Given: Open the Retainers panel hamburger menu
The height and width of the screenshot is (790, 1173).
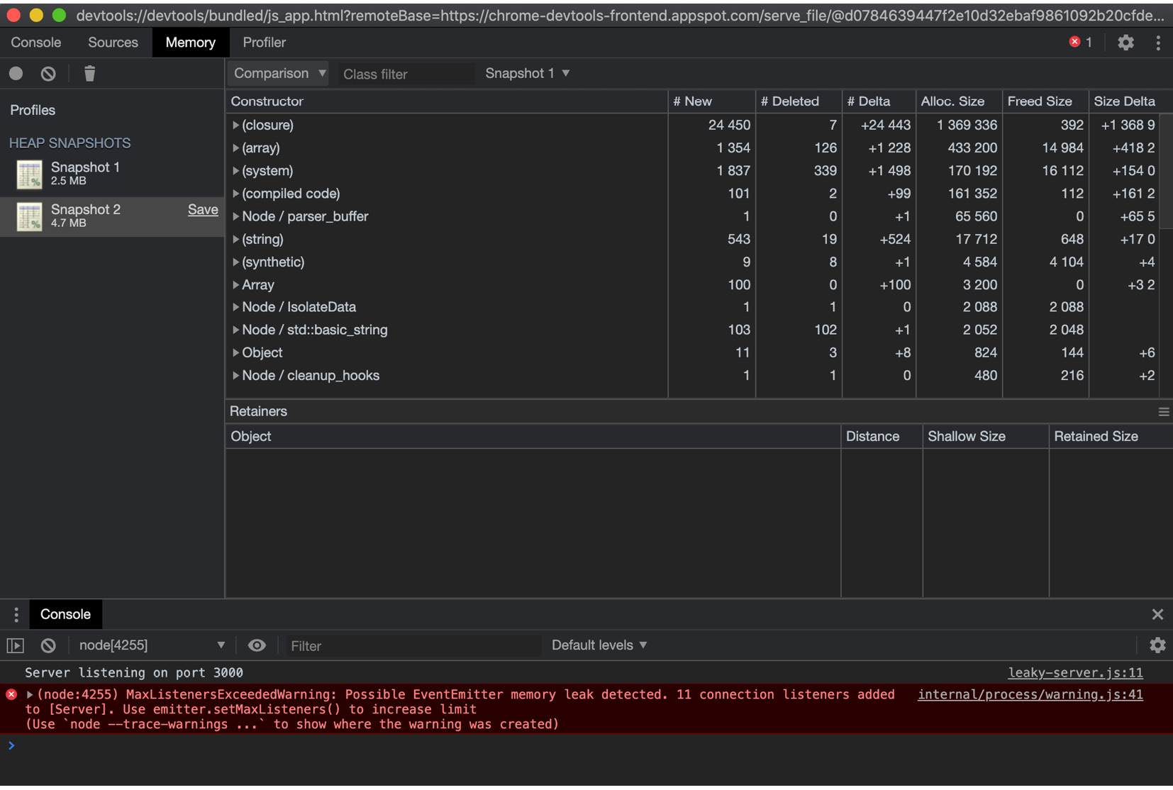Looking at the screenshot, I should 1163,411.
